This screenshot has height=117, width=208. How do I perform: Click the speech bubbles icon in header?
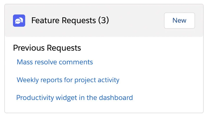click(19, 21)
